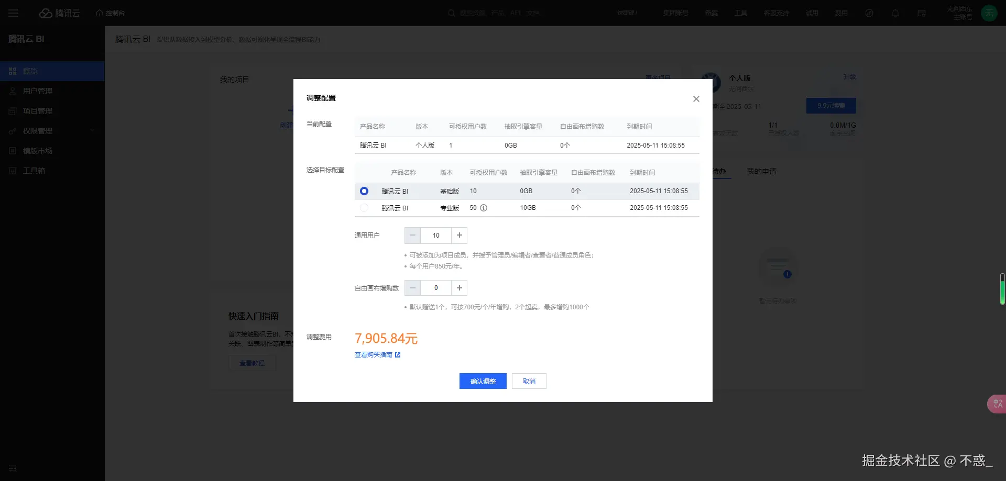Click the 10GB cell in 专业版 row
1006x481 pixels.
[528, 208]
